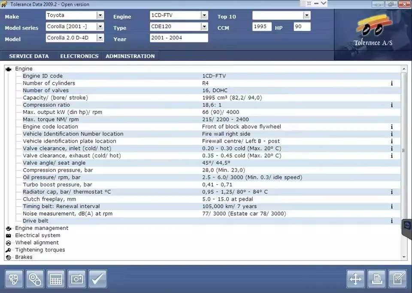Launch the calculator tool
412x293 pixels.
point(55,279)
